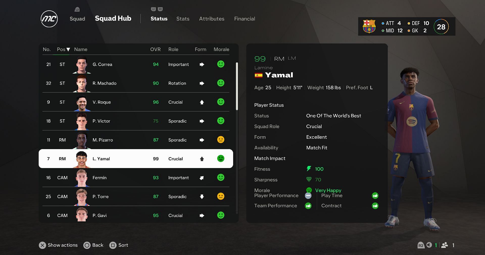Click P. Torre's downward form arrow
The height and width of the screenshot is (255, 485).
coord(202,197)
